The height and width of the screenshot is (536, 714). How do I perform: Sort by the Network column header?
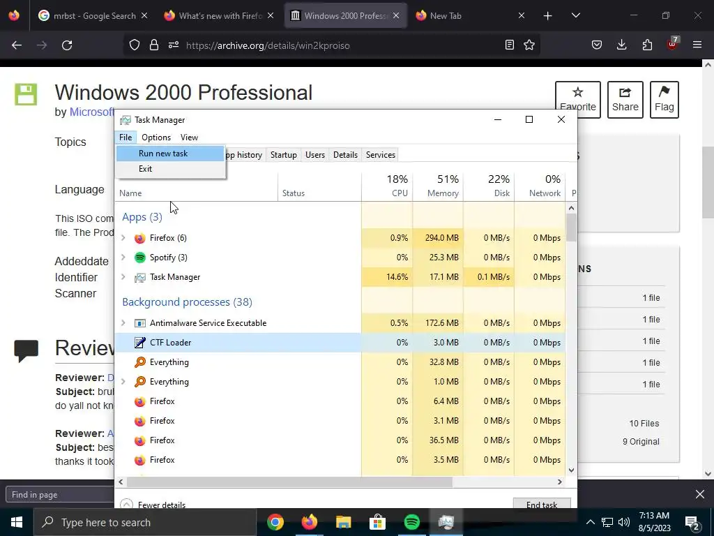pos(540,186)
